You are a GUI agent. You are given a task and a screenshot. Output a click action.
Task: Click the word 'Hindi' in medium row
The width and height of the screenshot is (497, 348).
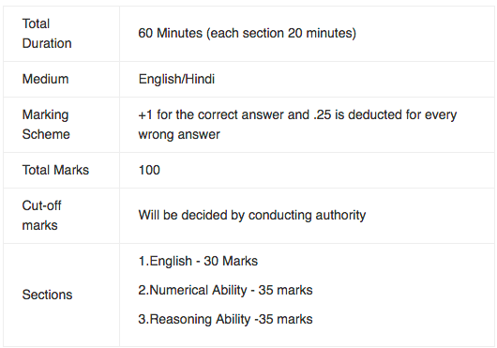click(x=200, y=79)
